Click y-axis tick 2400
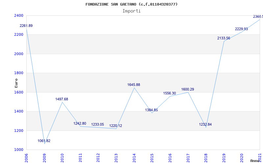 pos(19,15)
